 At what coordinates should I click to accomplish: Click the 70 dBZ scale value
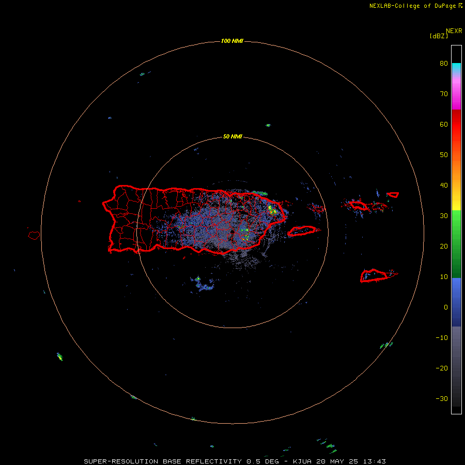[x=444, y=94]
